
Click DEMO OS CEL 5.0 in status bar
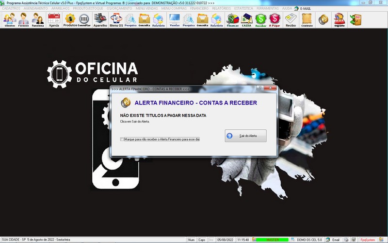309,240
